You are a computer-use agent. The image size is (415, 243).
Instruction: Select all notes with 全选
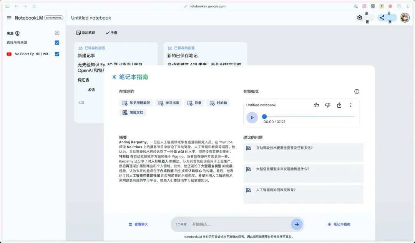click(x=111, y=33)
